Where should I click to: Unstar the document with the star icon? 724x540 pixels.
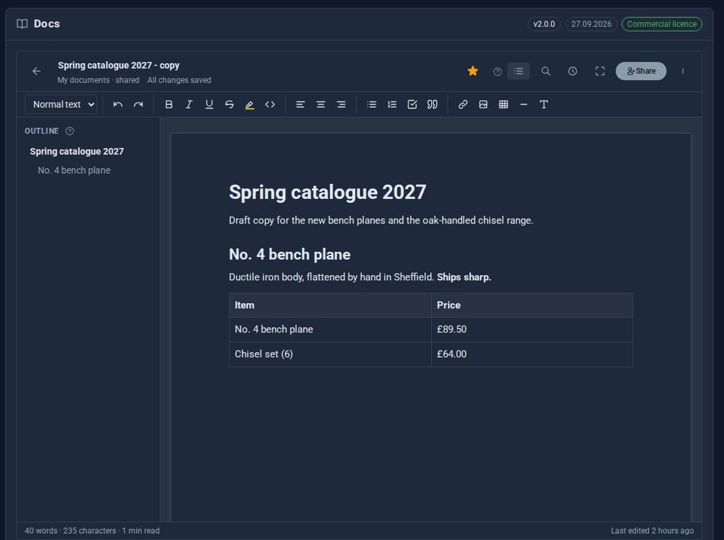472,71
